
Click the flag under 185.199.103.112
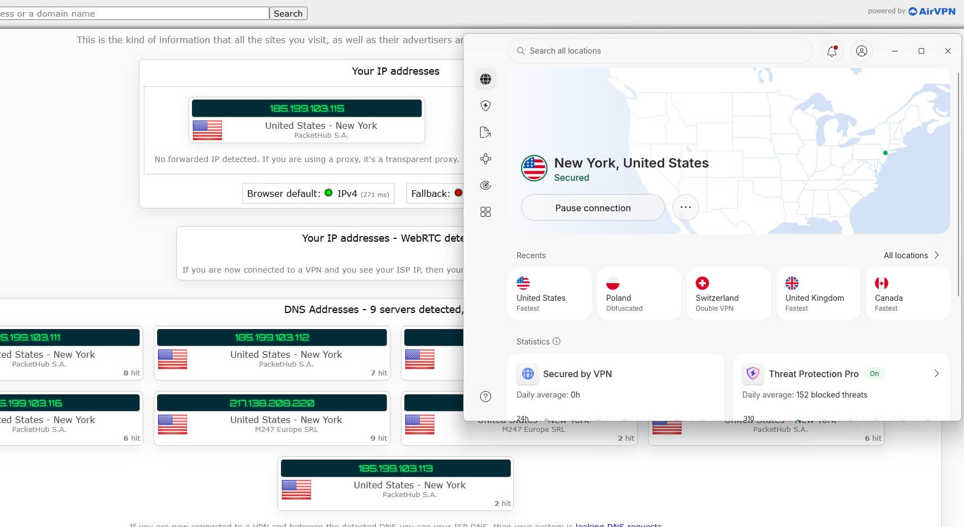[173, 359]
